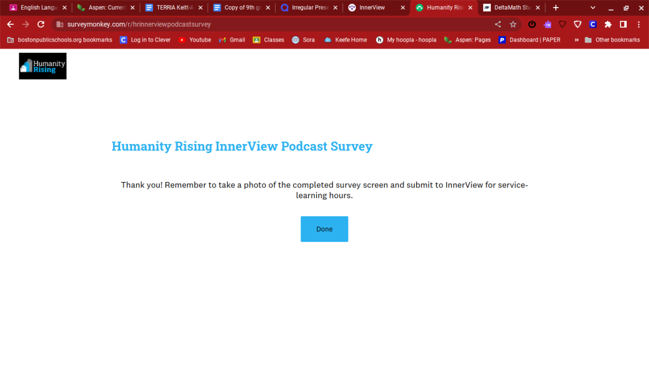
Task: Open the Aspen: Pages bookmark
Action: [467, 40]
